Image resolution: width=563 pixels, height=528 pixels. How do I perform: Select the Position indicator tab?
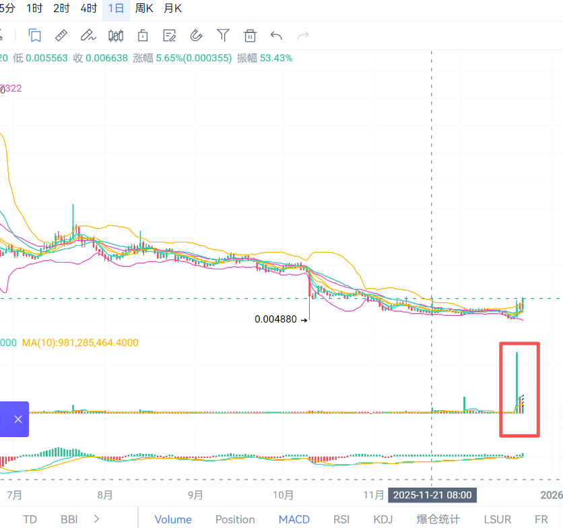click(x=234, y=519)
